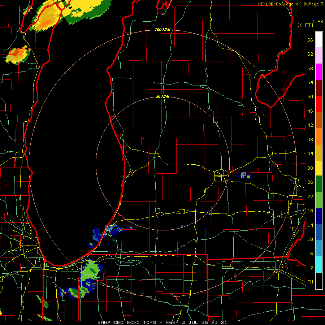325x325 pixels.
Task: Click the "26" legend value
Action: tap(310, 182)
